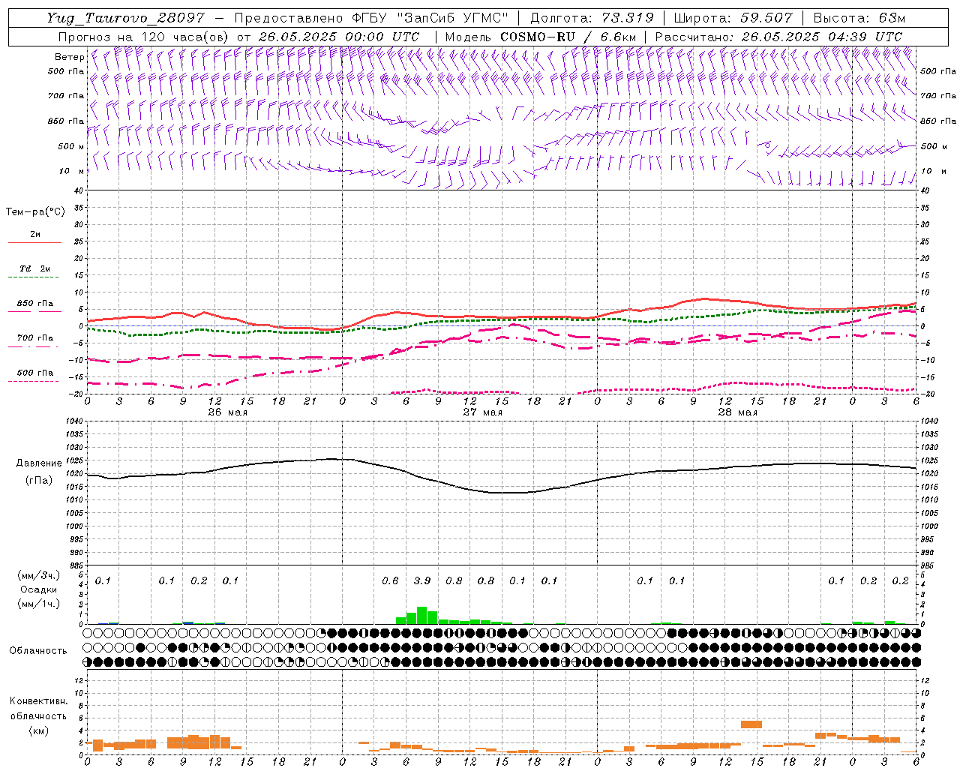
Task: Click the Ветер wind panel label
Action: pos(70,57)
